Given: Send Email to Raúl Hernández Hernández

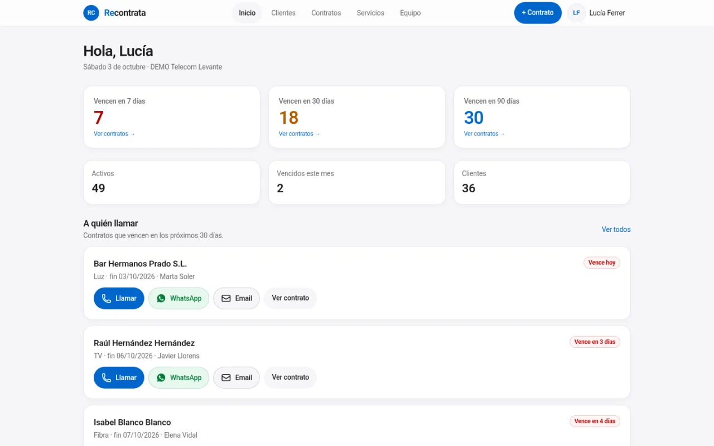Looking at the screenshot, I should pos(237,377).
